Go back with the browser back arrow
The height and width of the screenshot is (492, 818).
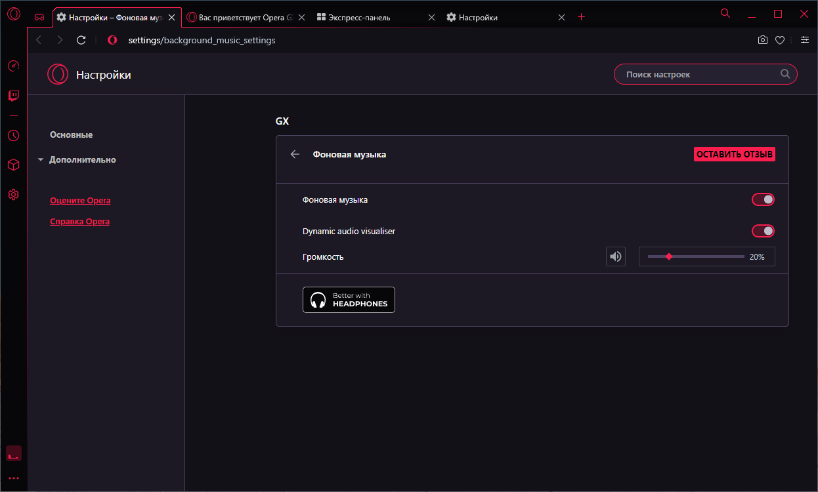coord(39,40)
